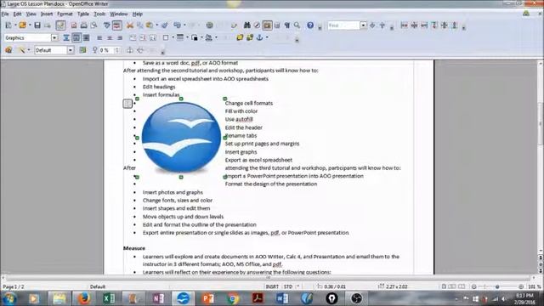Click the Transparency percentage field
Screen dimensions: 544x306
(107, 50)
